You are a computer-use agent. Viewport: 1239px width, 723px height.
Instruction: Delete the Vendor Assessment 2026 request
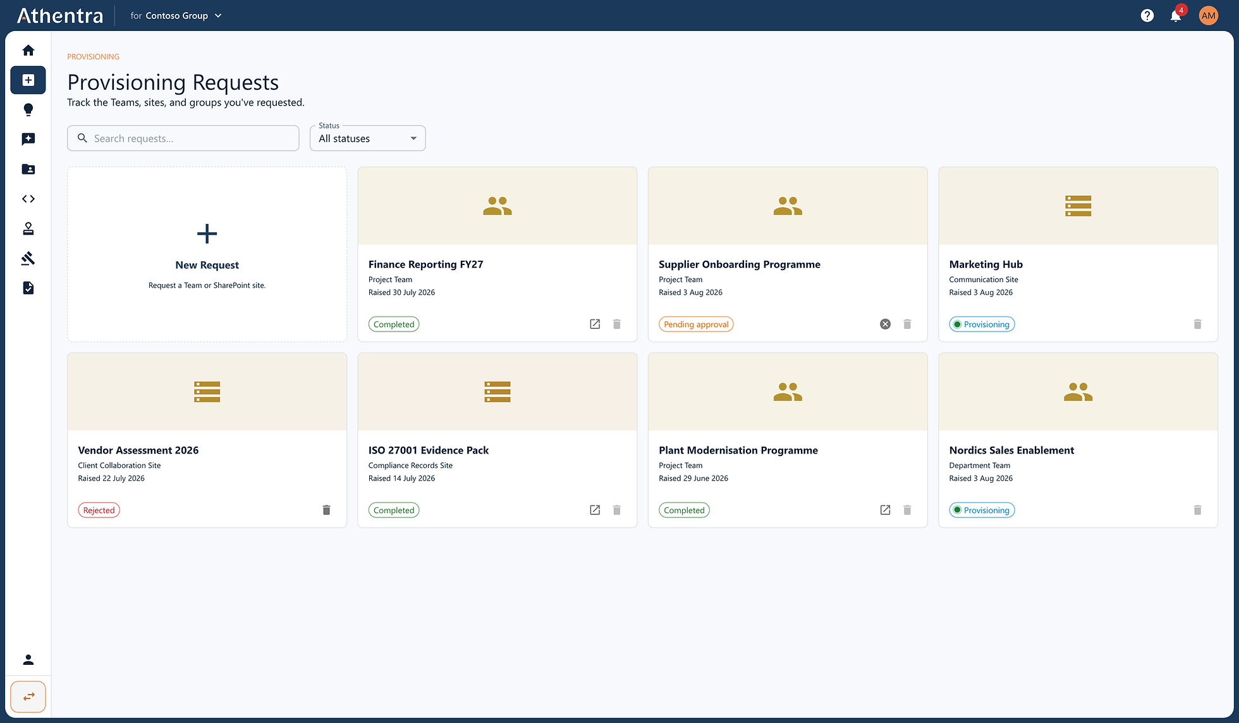pyautogui.click(x=326, y=510)
